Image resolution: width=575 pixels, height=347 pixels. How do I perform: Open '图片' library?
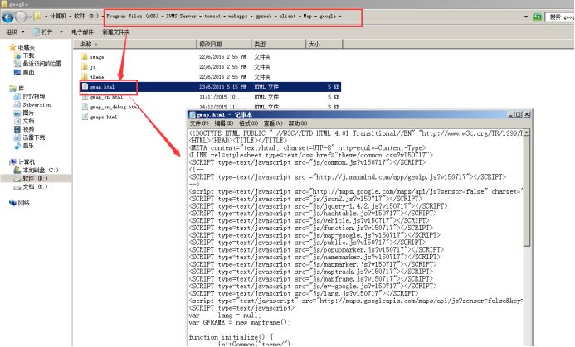pos(24,113)
